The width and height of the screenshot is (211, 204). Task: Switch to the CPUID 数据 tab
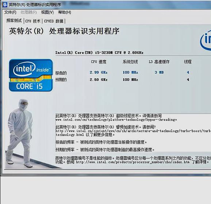point(54,21)
